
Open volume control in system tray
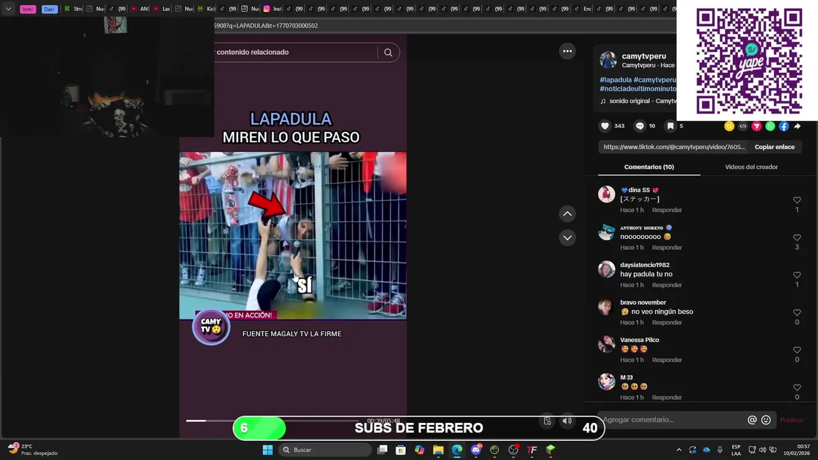coord(762,450)
